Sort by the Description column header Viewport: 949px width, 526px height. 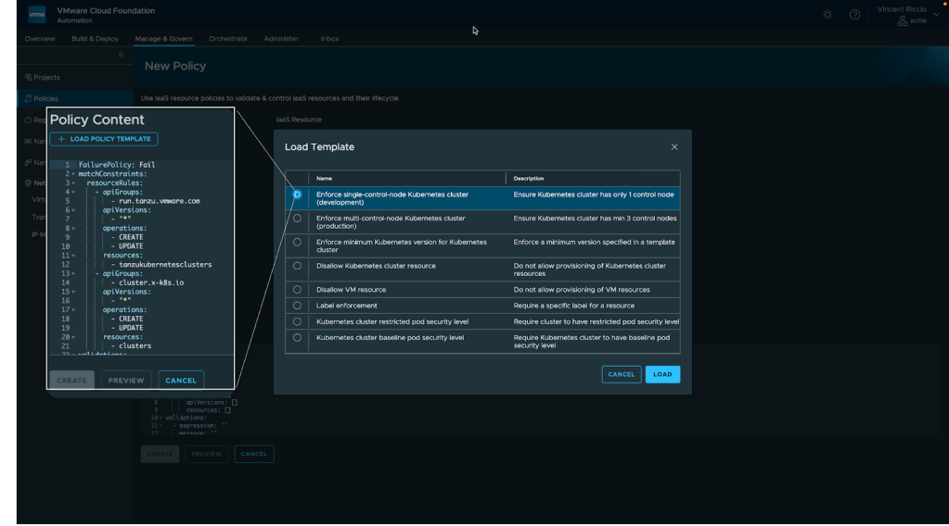click(529, 179)
